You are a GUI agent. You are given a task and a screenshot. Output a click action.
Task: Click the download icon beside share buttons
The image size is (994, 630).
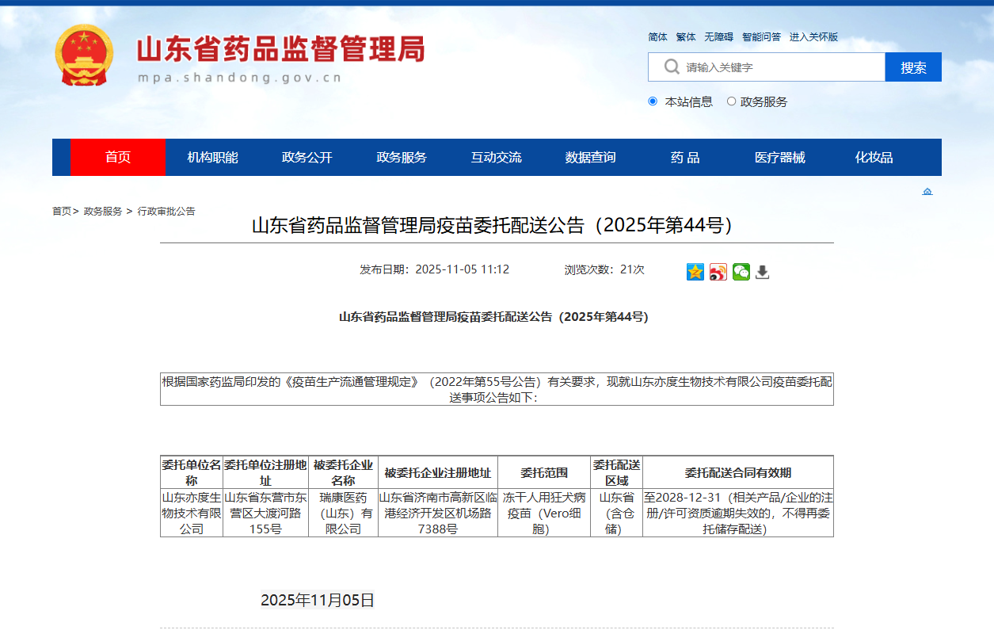[x=762, y=272]
